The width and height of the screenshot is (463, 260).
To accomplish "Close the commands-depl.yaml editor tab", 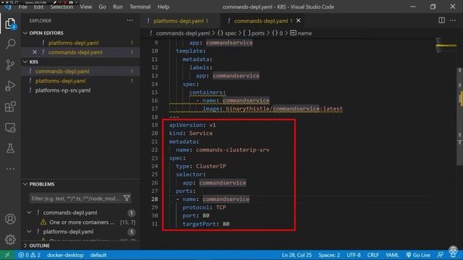I will [x=299, y=21].
